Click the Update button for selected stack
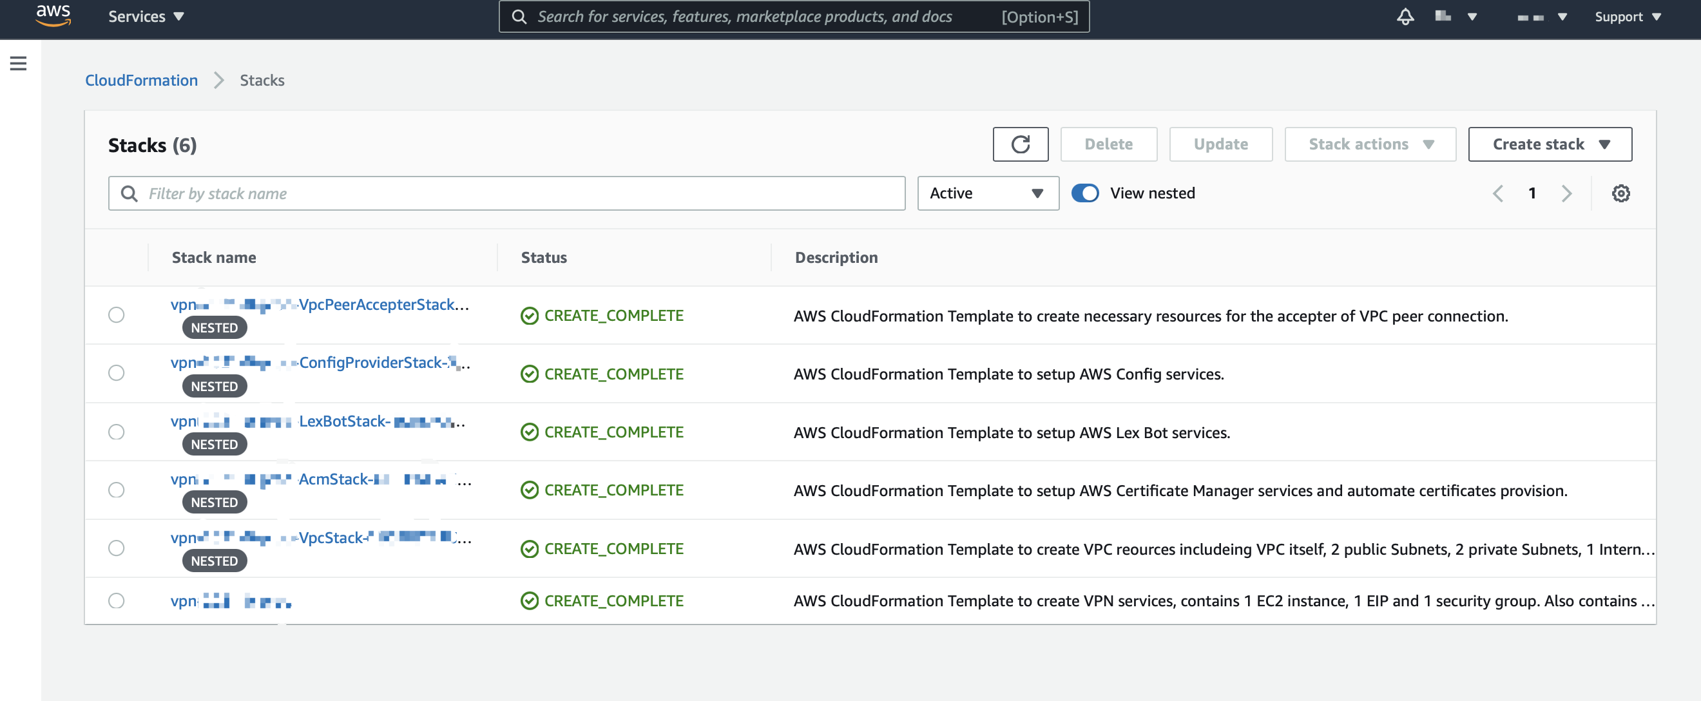This screenshot has width=1701, height=701. tap(1220, 142)
